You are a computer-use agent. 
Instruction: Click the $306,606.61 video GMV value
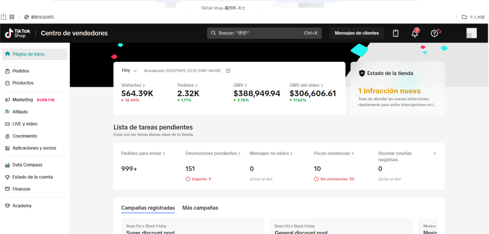[313, 94]
